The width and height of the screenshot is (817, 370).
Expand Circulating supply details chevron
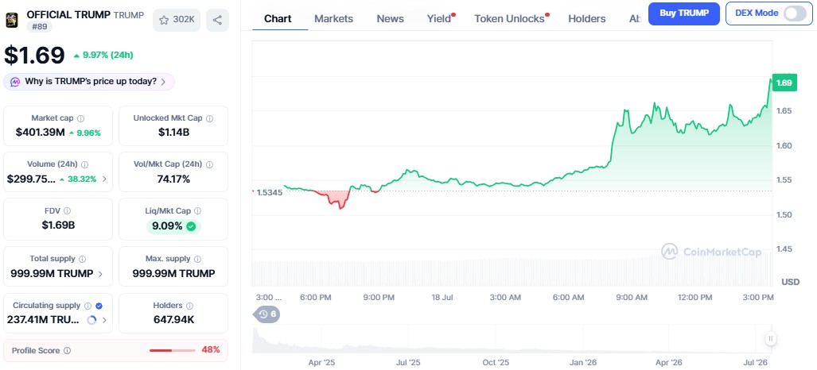point(104,320)
